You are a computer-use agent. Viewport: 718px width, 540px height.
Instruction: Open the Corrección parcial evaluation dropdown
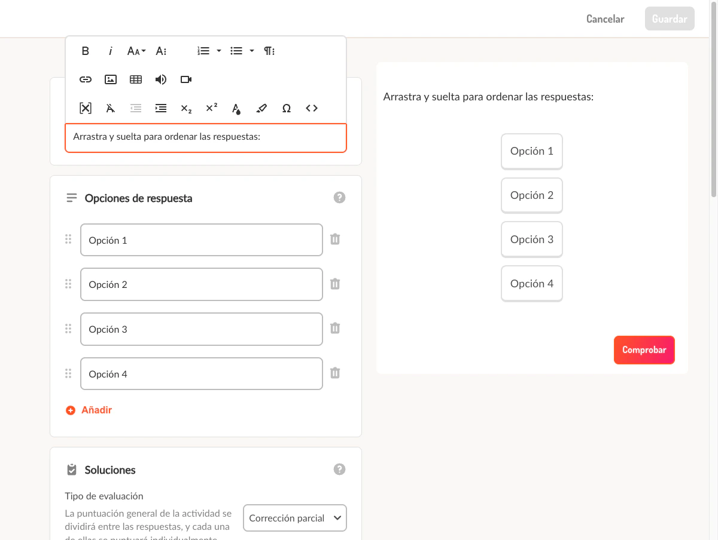point(294,518)
